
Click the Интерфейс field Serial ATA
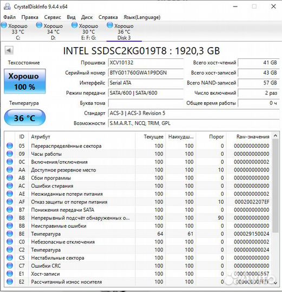click(x=146, y=83)
